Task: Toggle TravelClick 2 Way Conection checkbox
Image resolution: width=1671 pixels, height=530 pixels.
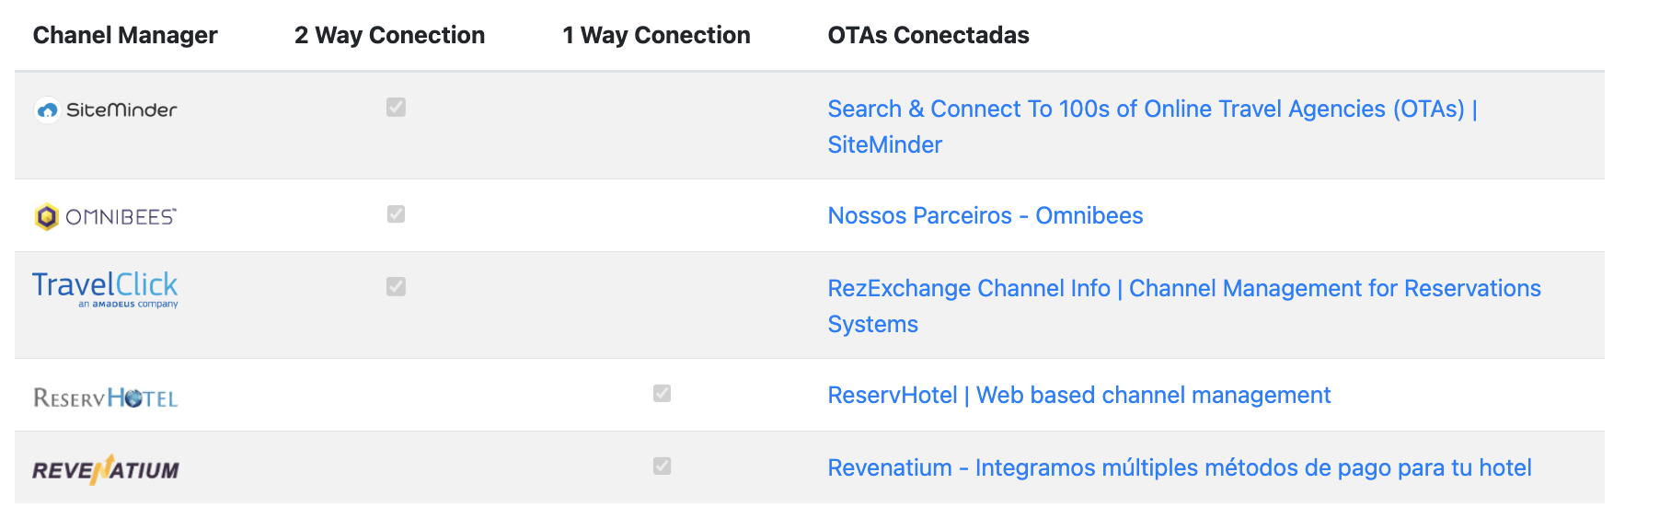Action: pyautogui.click(x=396, y=287)
